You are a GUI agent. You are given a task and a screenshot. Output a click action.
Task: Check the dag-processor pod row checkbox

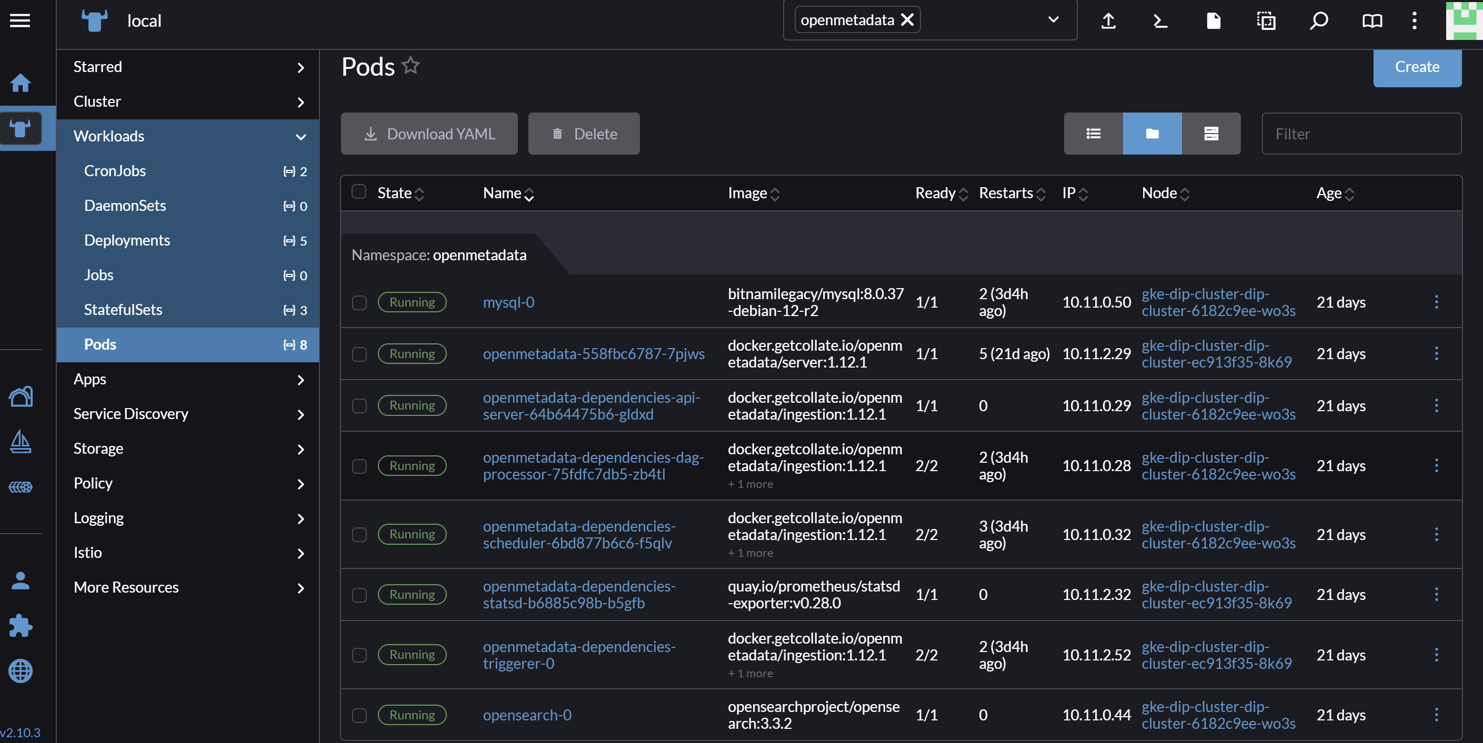pyautogui.click(x=359, y=466)
